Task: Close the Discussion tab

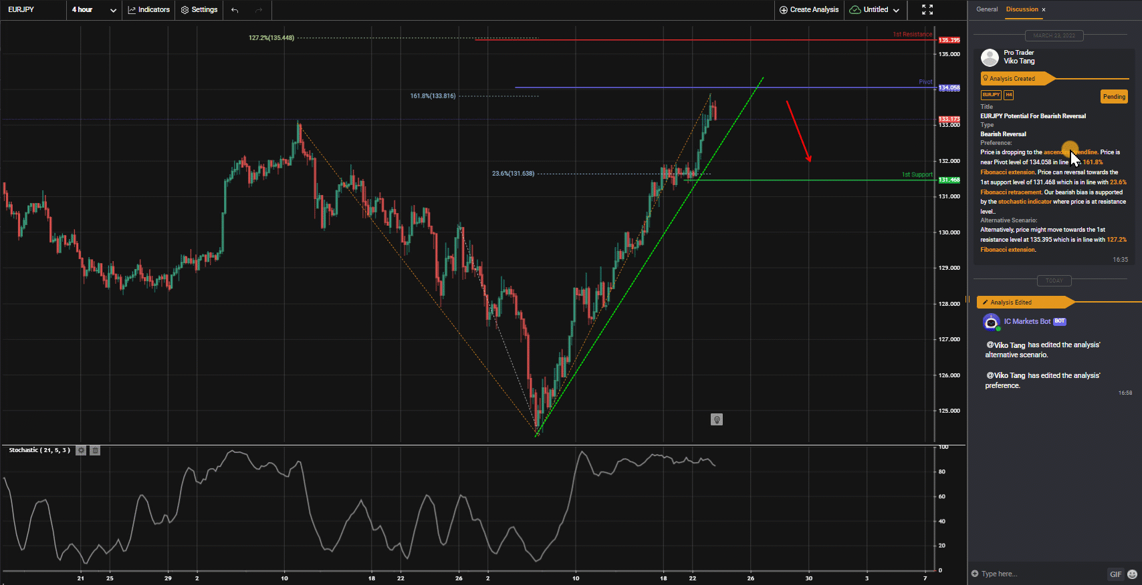Action: coord(1044,10)
